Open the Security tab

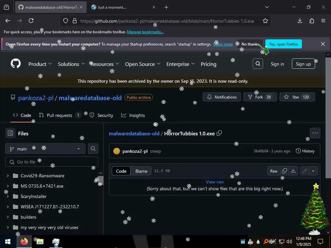pos(101,115)
